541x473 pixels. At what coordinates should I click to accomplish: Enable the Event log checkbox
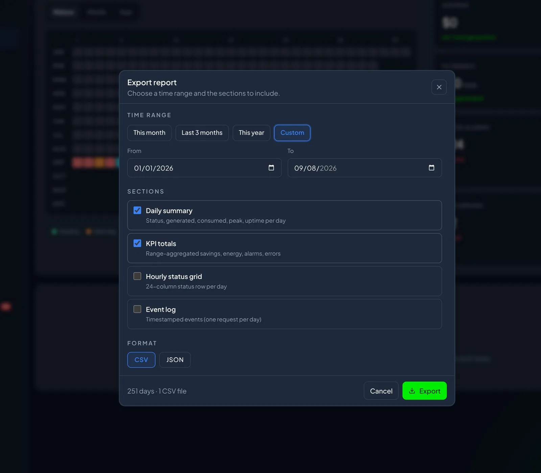pos(137,309)
